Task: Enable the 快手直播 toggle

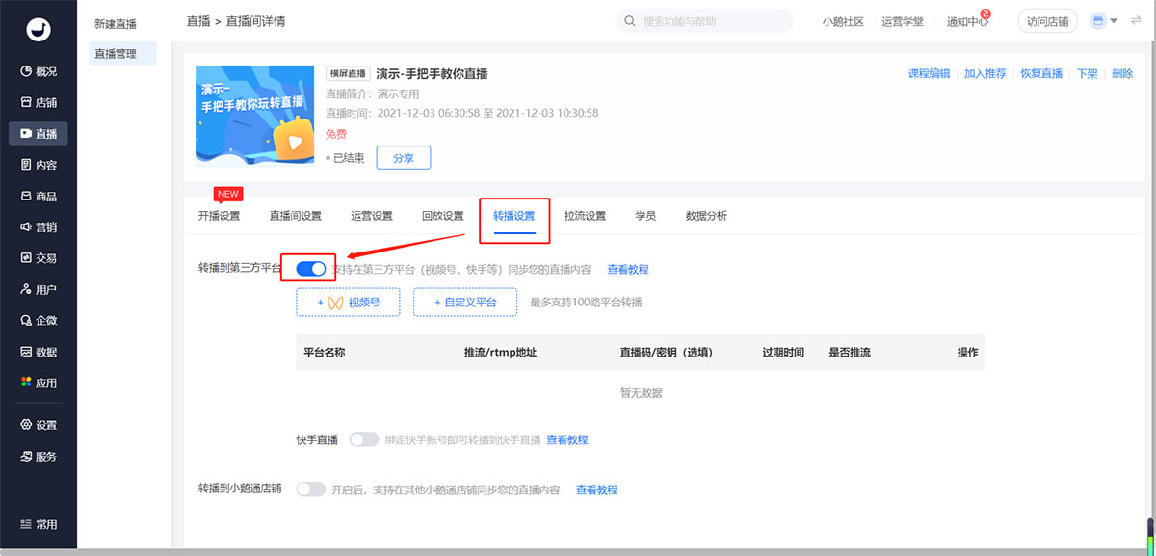Action: tap(363, 439)
